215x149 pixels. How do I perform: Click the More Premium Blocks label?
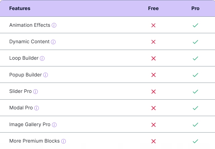tap(34, 141)
